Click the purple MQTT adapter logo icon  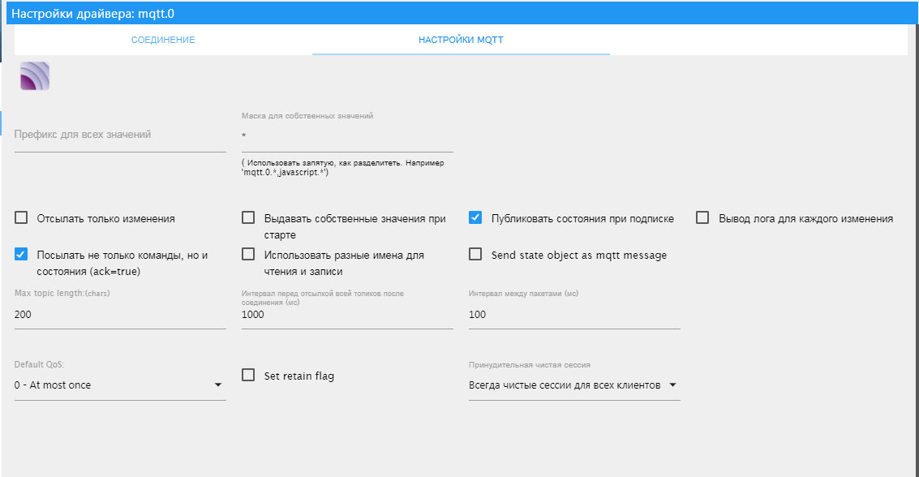[35, 76]
